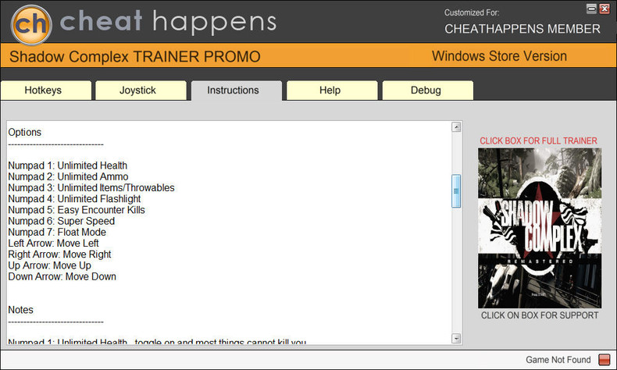The width and height of the screenshot is (617, 370).
Task: Open the Joystick tab
Action: pyautogui.click(x=141, y=91)
